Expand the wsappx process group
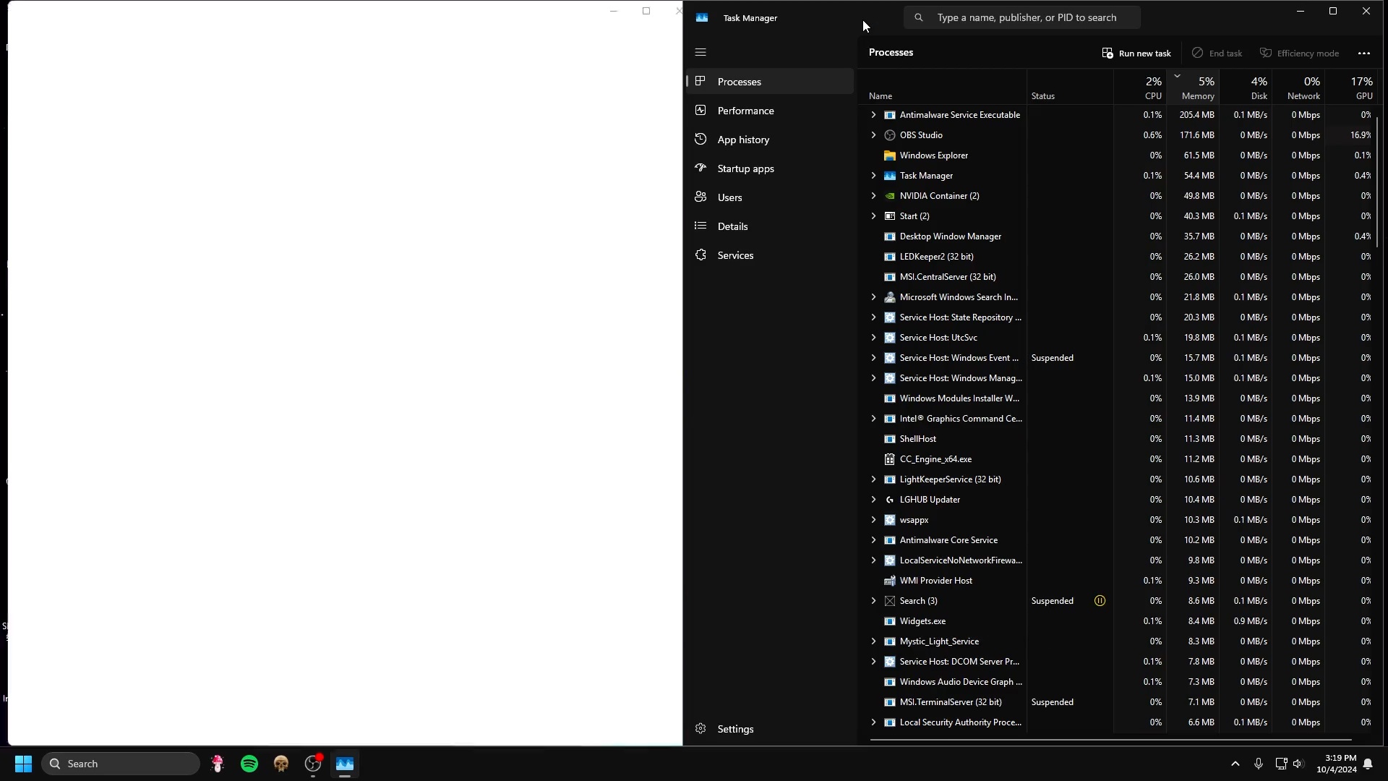1388x781 pixels. (x=873, y=520)
